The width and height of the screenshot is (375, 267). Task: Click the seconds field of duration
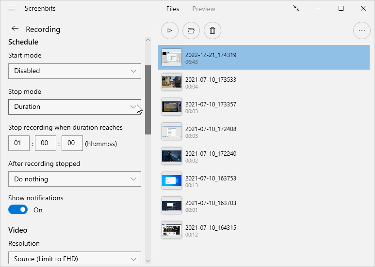(x=72, y=143)
